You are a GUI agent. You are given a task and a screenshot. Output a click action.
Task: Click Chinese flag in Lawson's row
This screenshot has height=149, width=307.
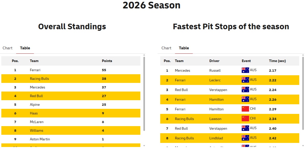tap(245, 118)
